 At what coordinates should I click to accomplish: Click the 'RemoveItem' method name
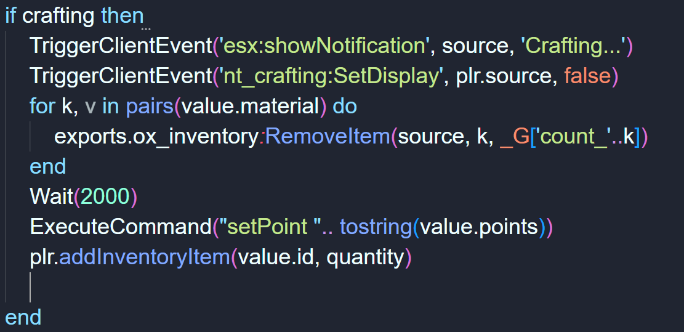pos(327,137)
